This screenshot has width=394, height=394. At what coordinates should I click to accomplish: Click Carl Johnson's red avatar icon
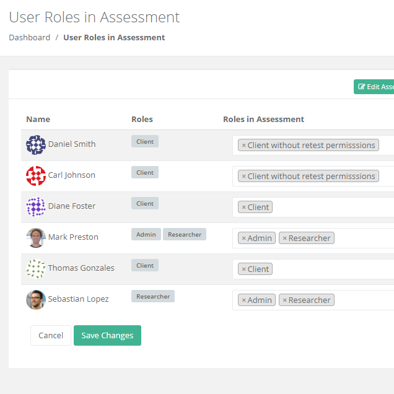36,176
